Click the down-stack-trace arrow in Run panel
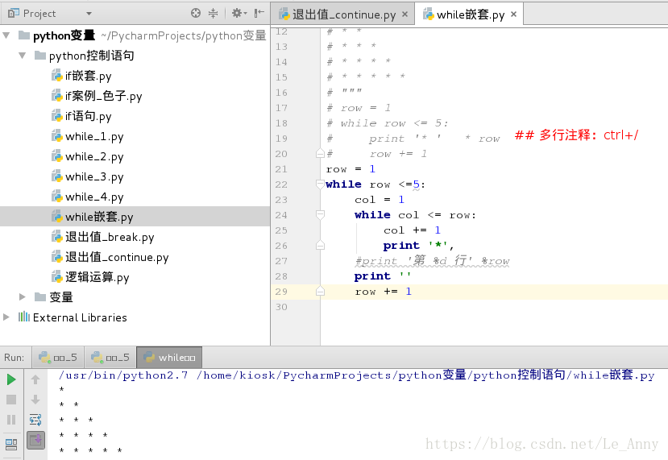 (x=35, y=400)
